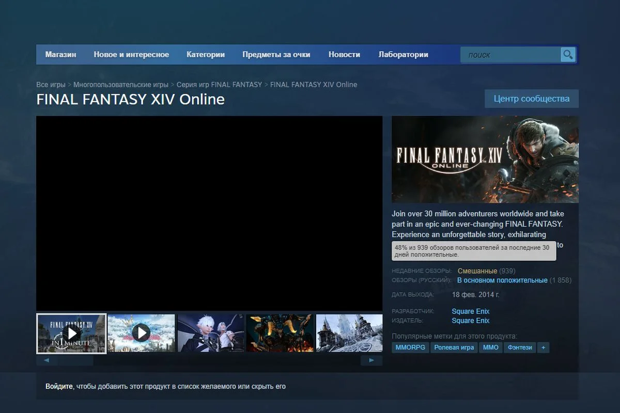620x413 pixels.
Task: Open the Лаборатории page
Action: pos(404,54)
